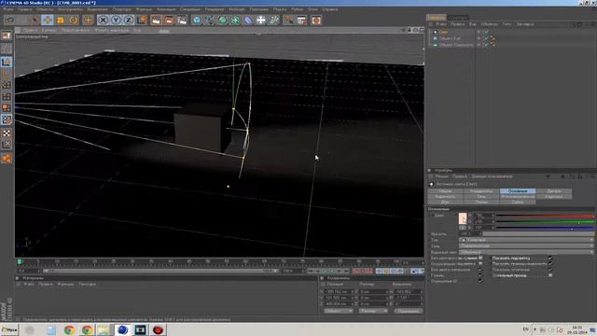Click the light color swatch
Screen dimensions: 597x336
pos(463,218)
